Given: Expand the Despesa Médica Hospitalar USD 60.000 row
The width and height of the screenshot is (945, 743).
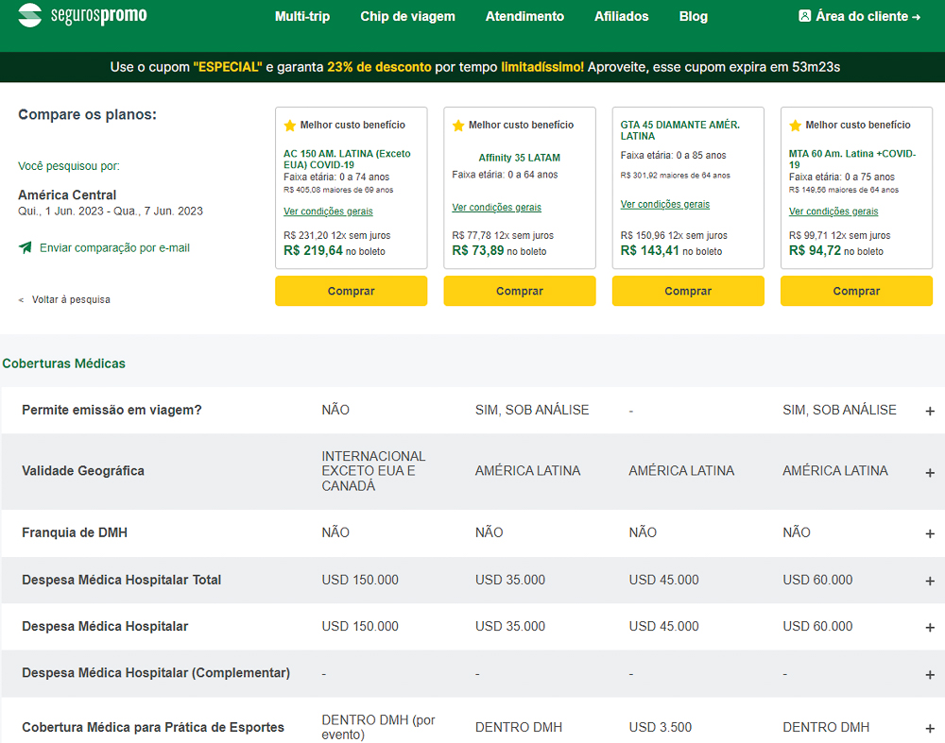Looking at the screenshot, I should tap(930, 628).
